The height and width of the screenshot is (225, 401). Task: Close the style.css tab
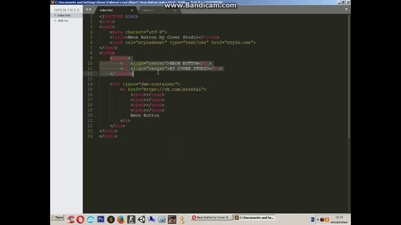175,11
